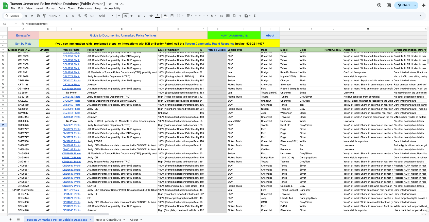Increase decimal places

(x=85, y=16)
